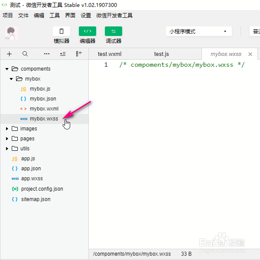Image resolution: width=260 pixels, height=260 pixels.
Task: Toggle the debugger (调试器) panel button
Action: click(114, 31)
